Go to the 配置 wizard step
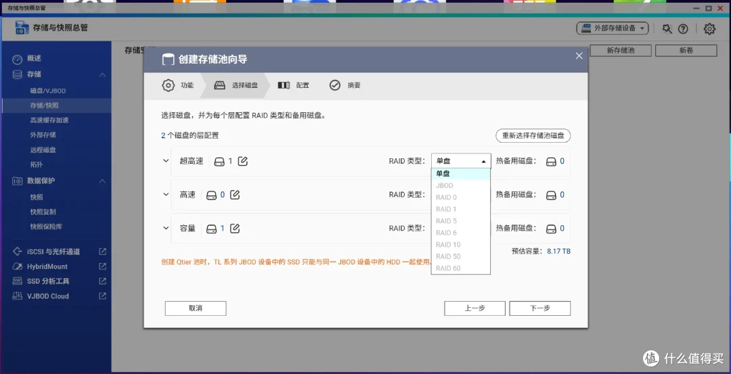 (293, 85)
